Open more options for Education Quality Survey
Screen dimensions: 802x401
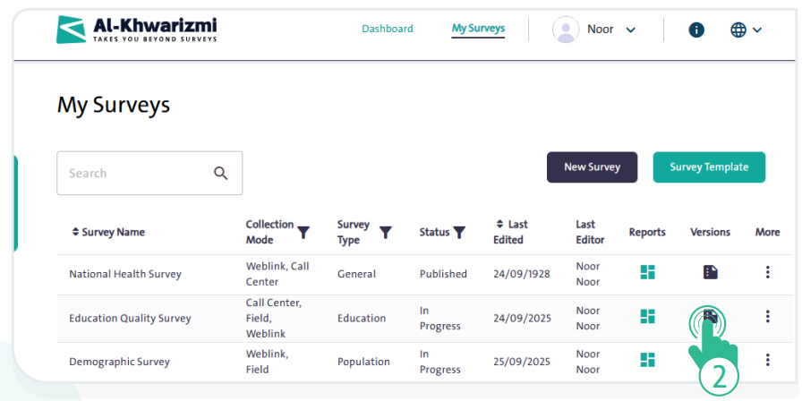pyautogui.click(x=767, y=317)
